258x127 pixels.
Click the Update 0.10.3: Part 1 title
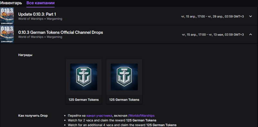point(37,14)
